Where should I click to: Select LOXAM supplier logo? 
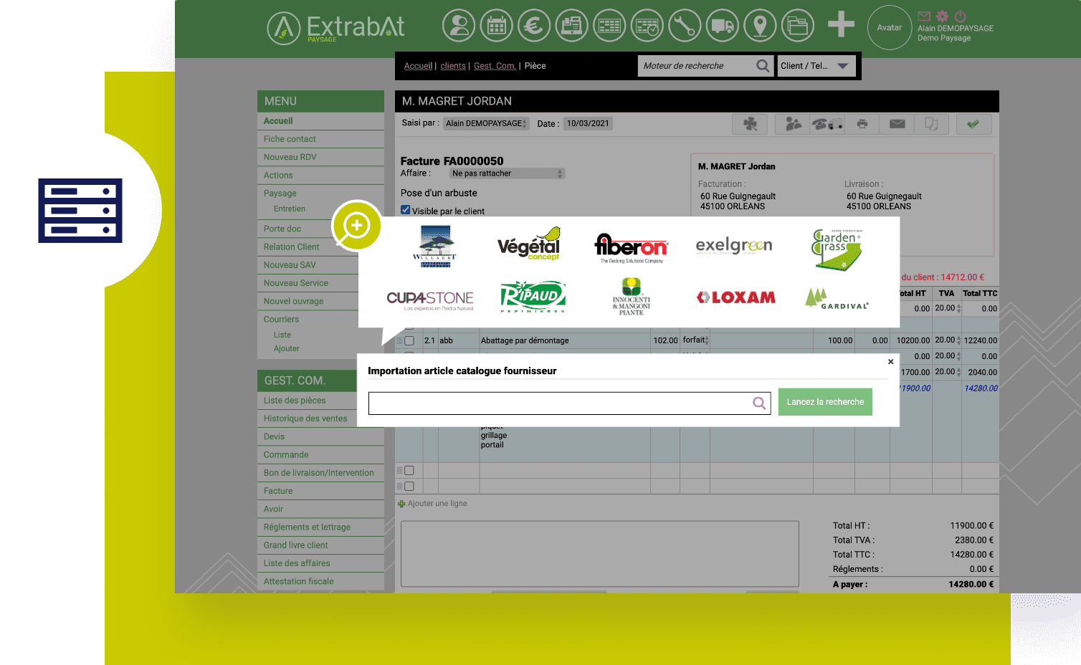[736, 297]
